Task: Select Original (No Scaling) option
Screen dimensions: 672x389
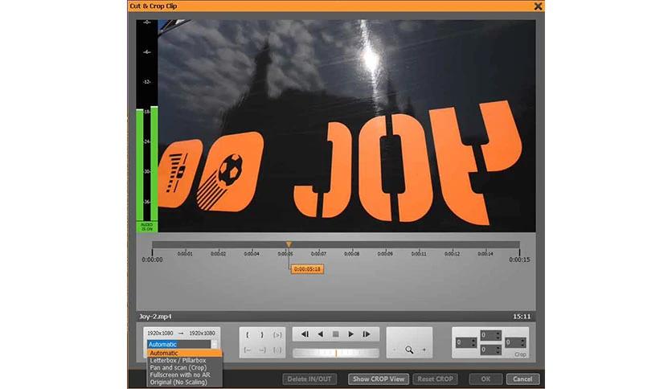Action: click(x=185, y=382)
